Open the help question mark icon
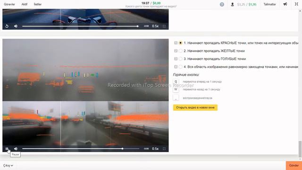 pos(222,4)
